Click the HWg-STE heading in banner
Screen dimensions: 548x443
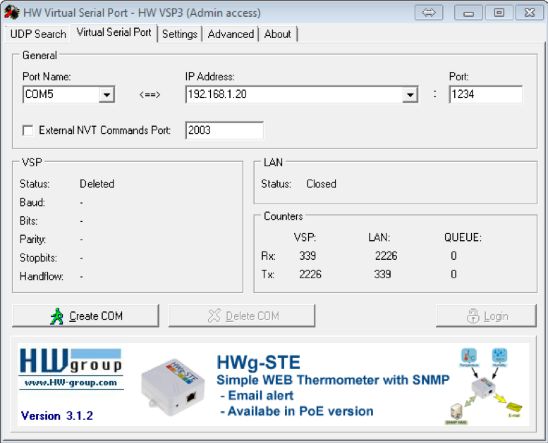[258, 363]
